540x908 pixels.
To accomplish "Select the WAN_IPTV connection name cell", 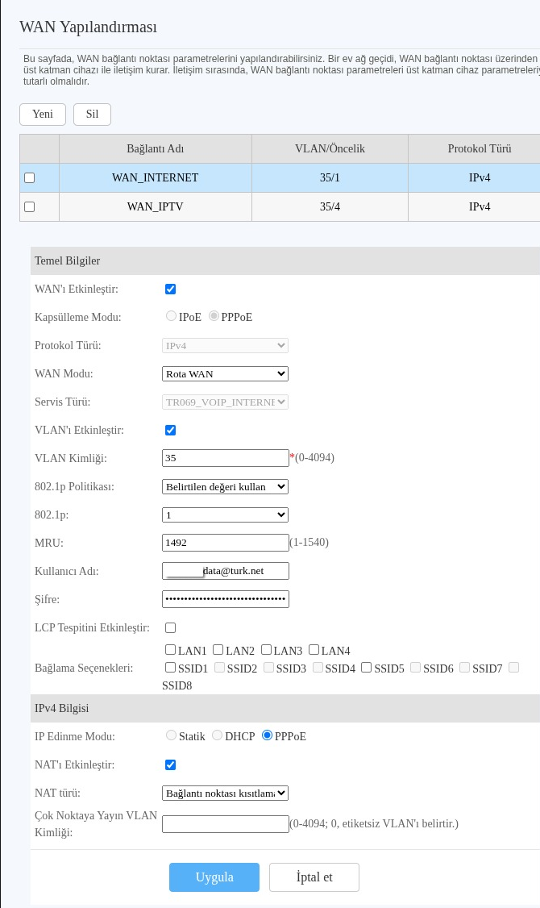I will (155, 206).
